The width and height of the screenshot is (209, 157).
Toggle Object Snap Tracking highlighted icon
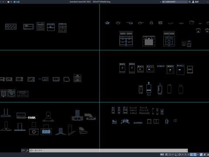pyautogui.click(x=192, y=154)
